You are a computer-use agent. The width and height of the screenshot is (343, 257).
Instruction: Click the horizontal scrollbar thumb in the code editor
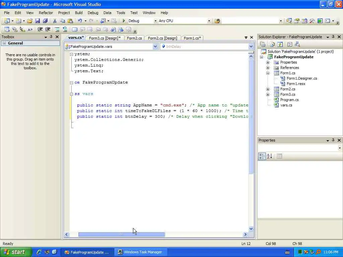tap(121, 235)
